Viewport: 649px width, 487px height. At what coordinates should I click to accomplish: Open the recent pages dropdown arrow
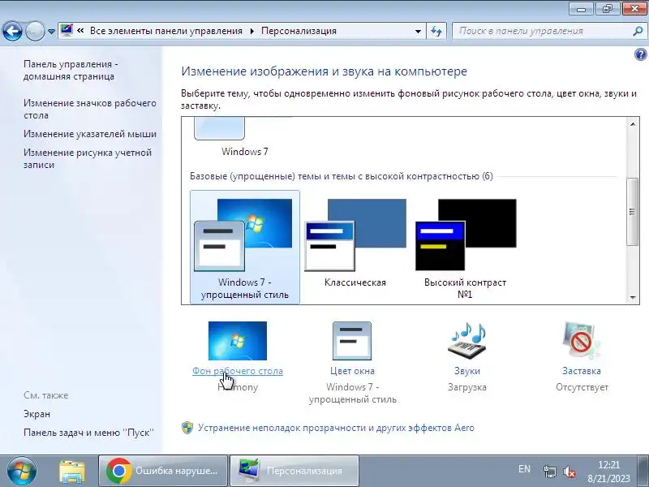tap(51, 32)
